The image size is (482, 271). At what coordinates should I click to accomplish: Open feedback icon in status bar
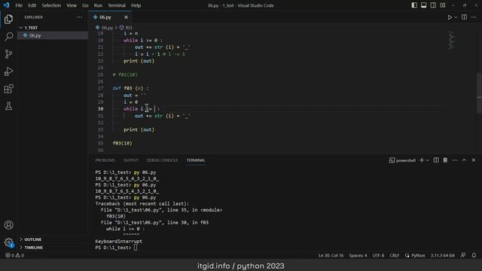pyautogui.click(x=463, y=255)
